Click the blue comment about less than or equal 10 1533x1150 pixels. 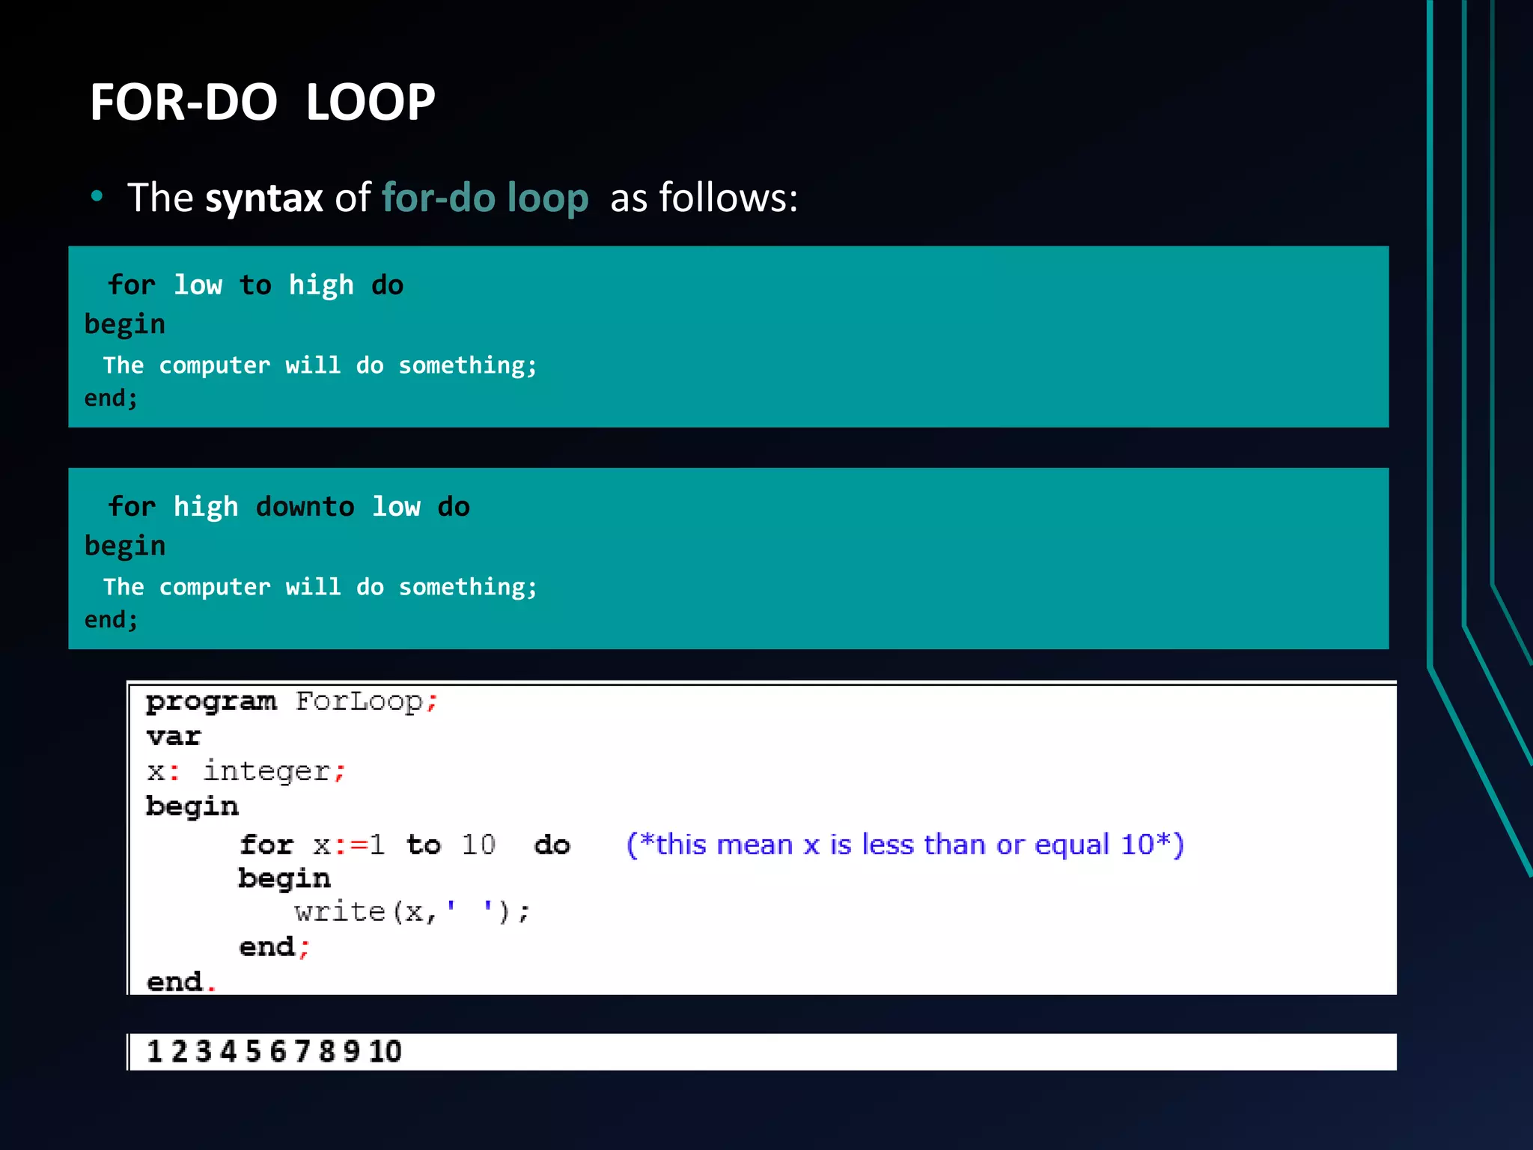tap(904, 845)
